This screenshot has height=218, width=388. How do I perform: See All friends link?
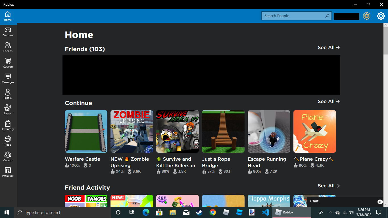pyautogui.click(x=329, y=47)
